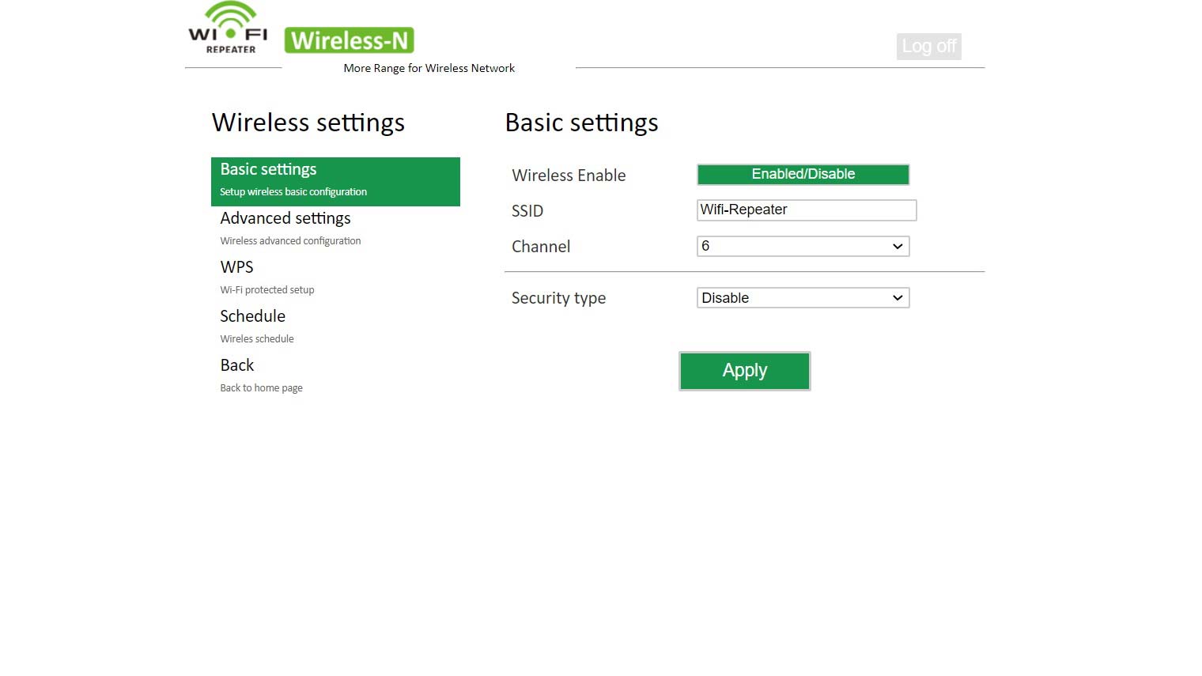
Task: Click the 'SSID' label
Action: (527, 211)
